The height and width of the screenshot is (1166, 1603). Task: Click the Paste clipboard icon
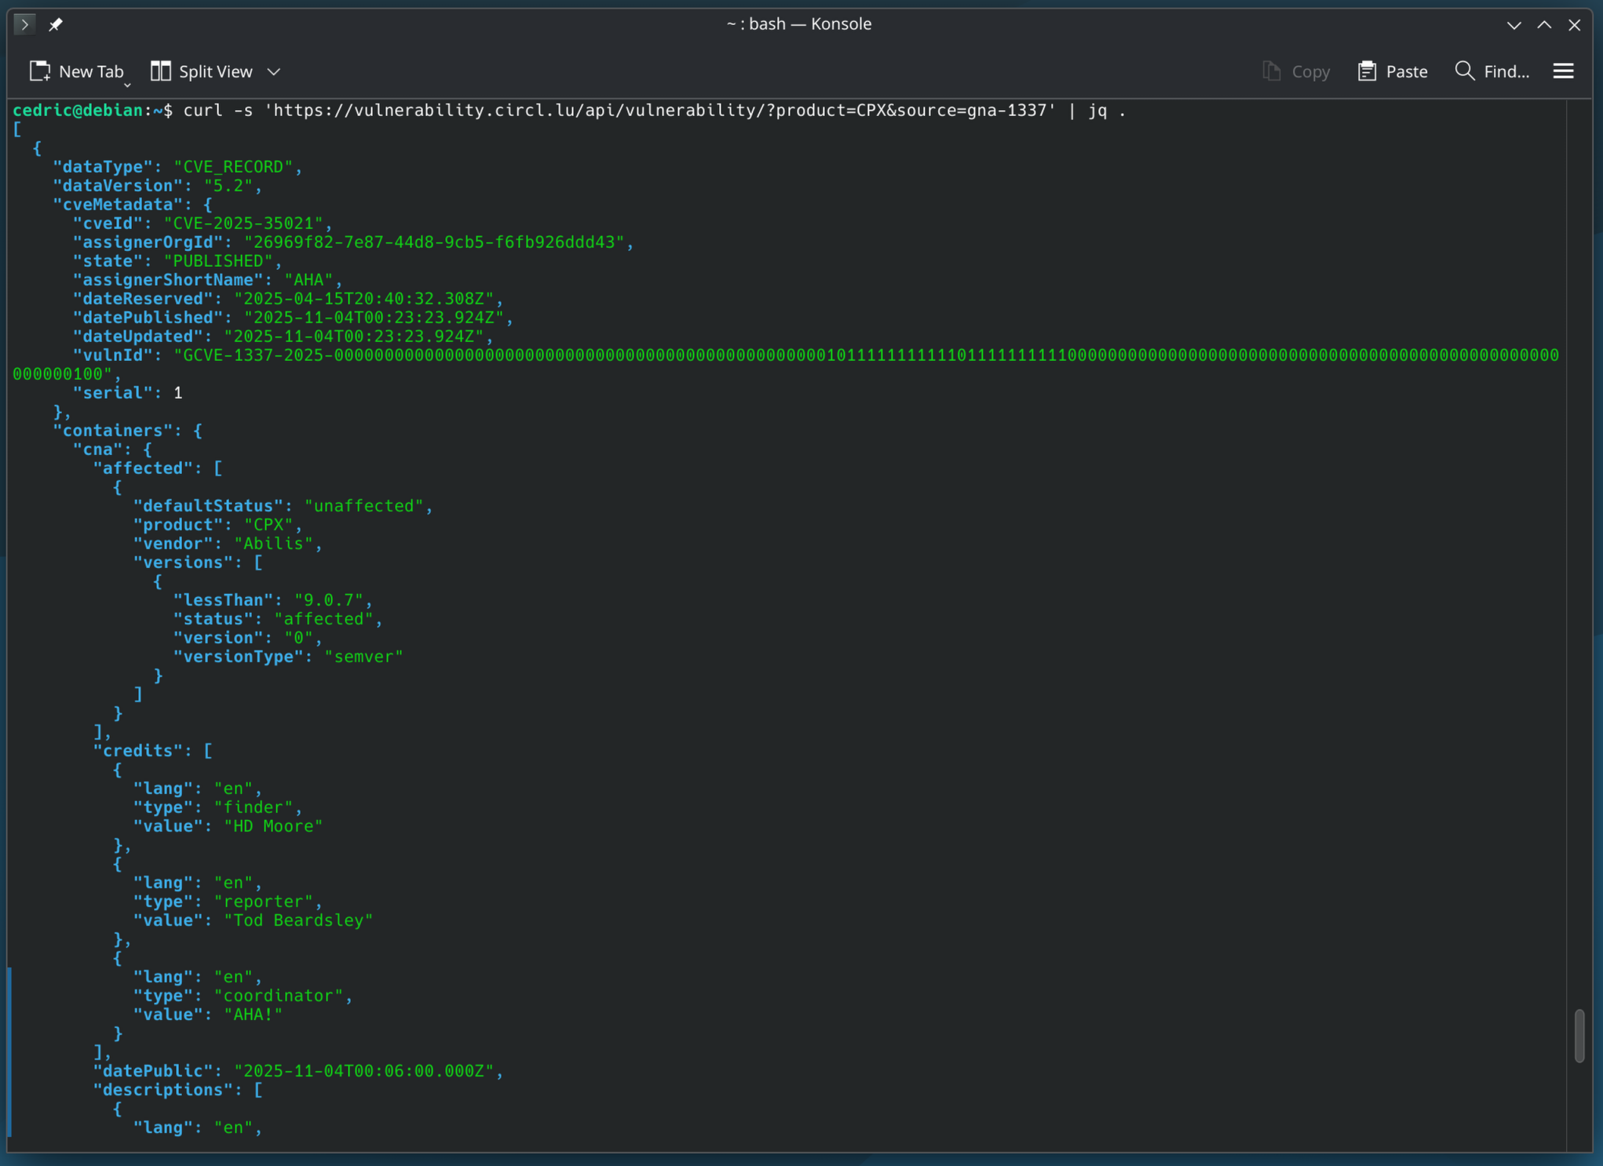point(1367,71)
